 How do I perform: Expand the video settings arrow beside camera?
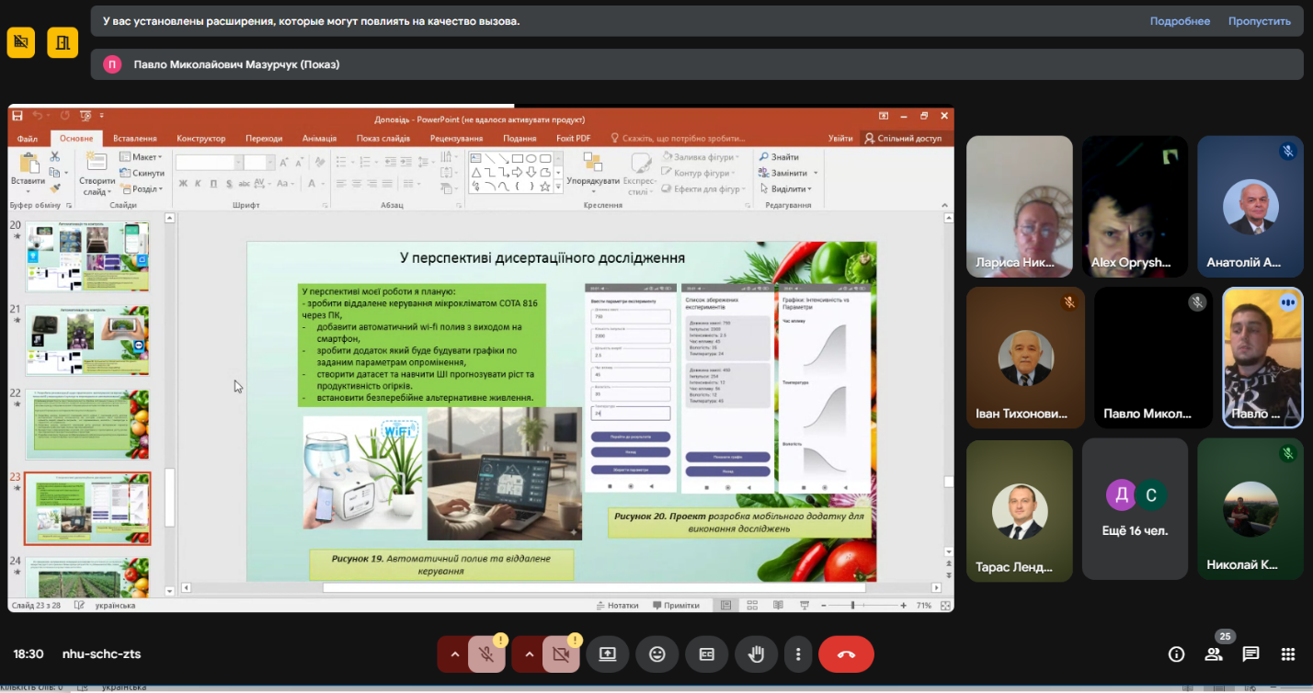coord(528,654)
